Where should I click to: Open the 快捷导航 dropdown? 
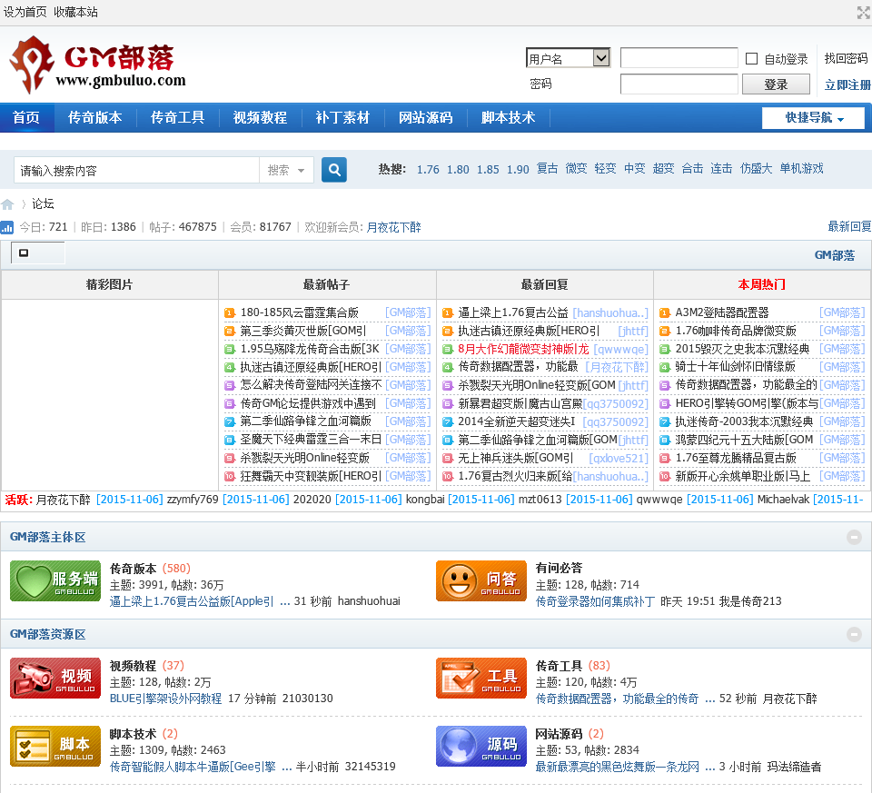[x=813, y=117]
